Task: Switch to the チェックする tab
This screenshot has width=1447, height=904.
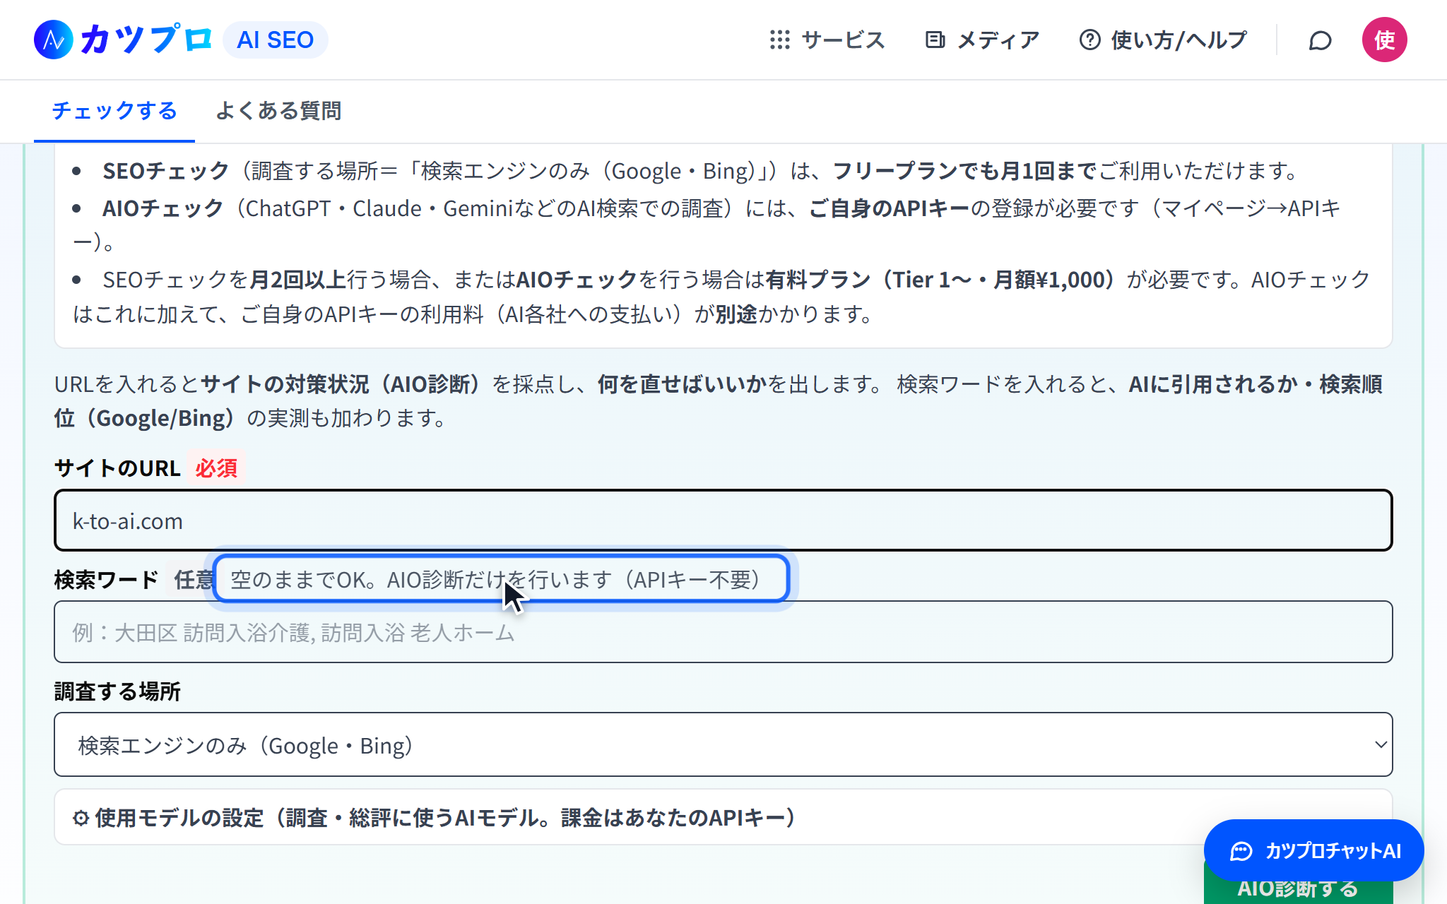Action: click(x=114, y=111)
